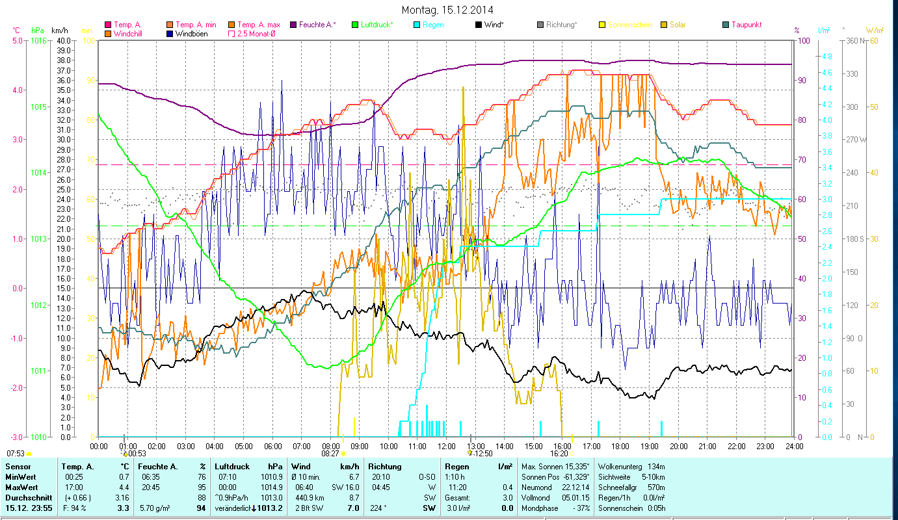The height and width of the screenshot is (520, 898).
Task: Click the 06:00 time axis label
Action: tap(272, 446)
